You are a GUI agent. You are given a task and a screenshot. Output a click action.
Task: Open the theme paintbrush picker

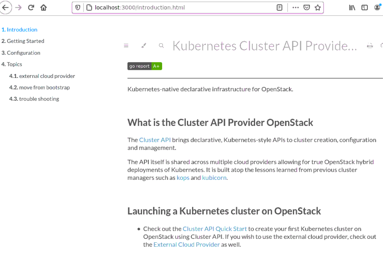[x=144, y=46]
